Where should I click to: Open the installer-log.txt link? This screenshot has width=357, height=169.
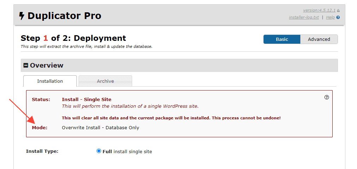coord(303,17)
